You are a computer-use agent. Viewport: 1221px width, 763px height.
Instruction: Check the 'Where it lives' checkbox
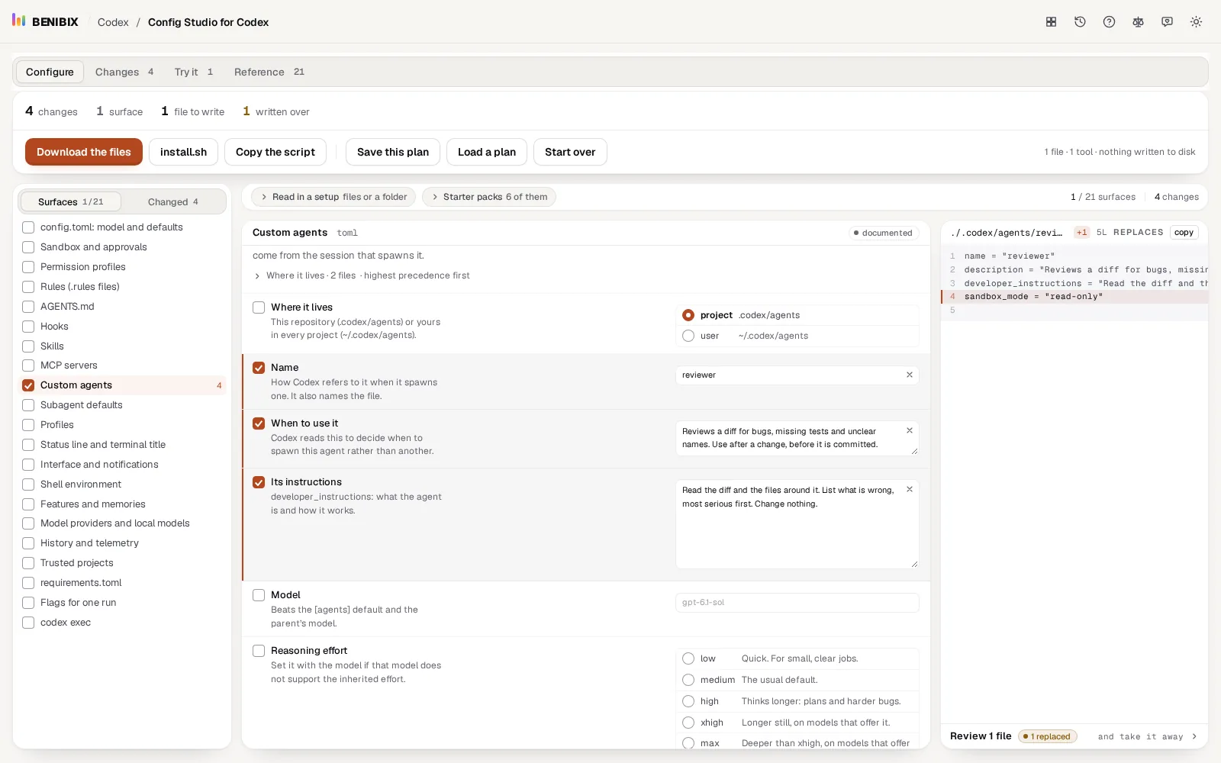(x=259, y=307)
